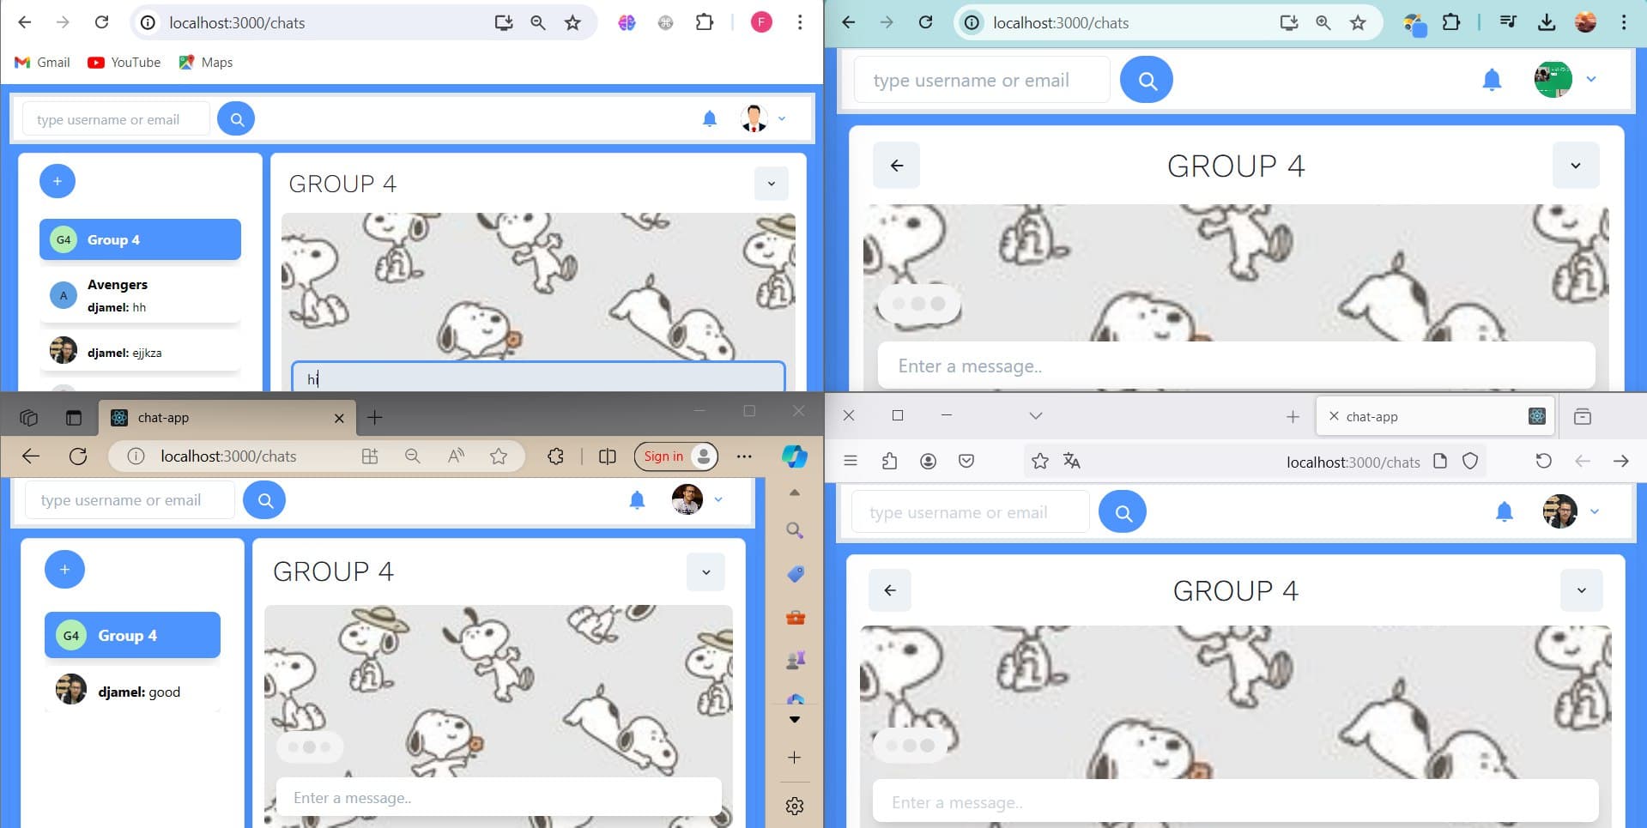Open Edge sidebar settings gear
Viewport: 1647px width, 828px height.
794,806
